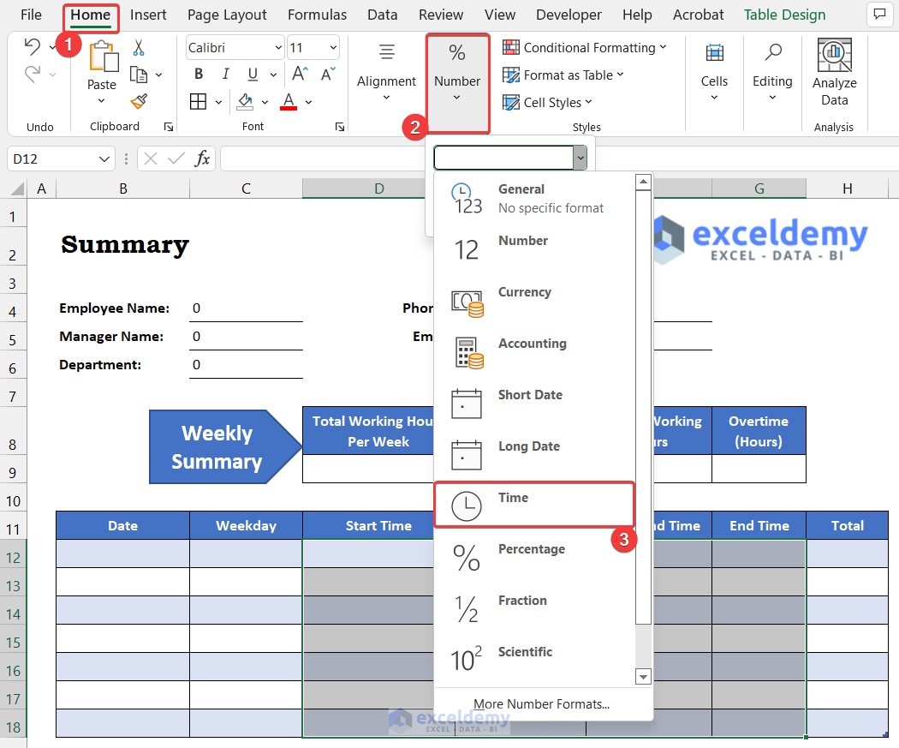Select the Format Painter tool
Image resolution: width=899 pixels, height=748 pixels.
point(137,102)
